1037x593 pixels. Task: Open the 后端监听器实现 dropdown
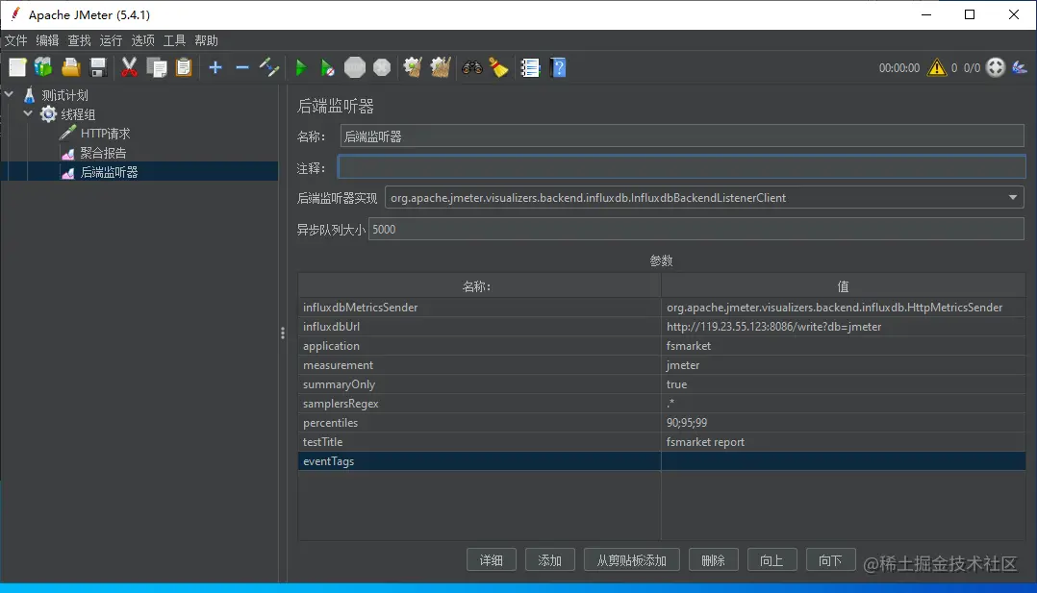coord(1013,198)
